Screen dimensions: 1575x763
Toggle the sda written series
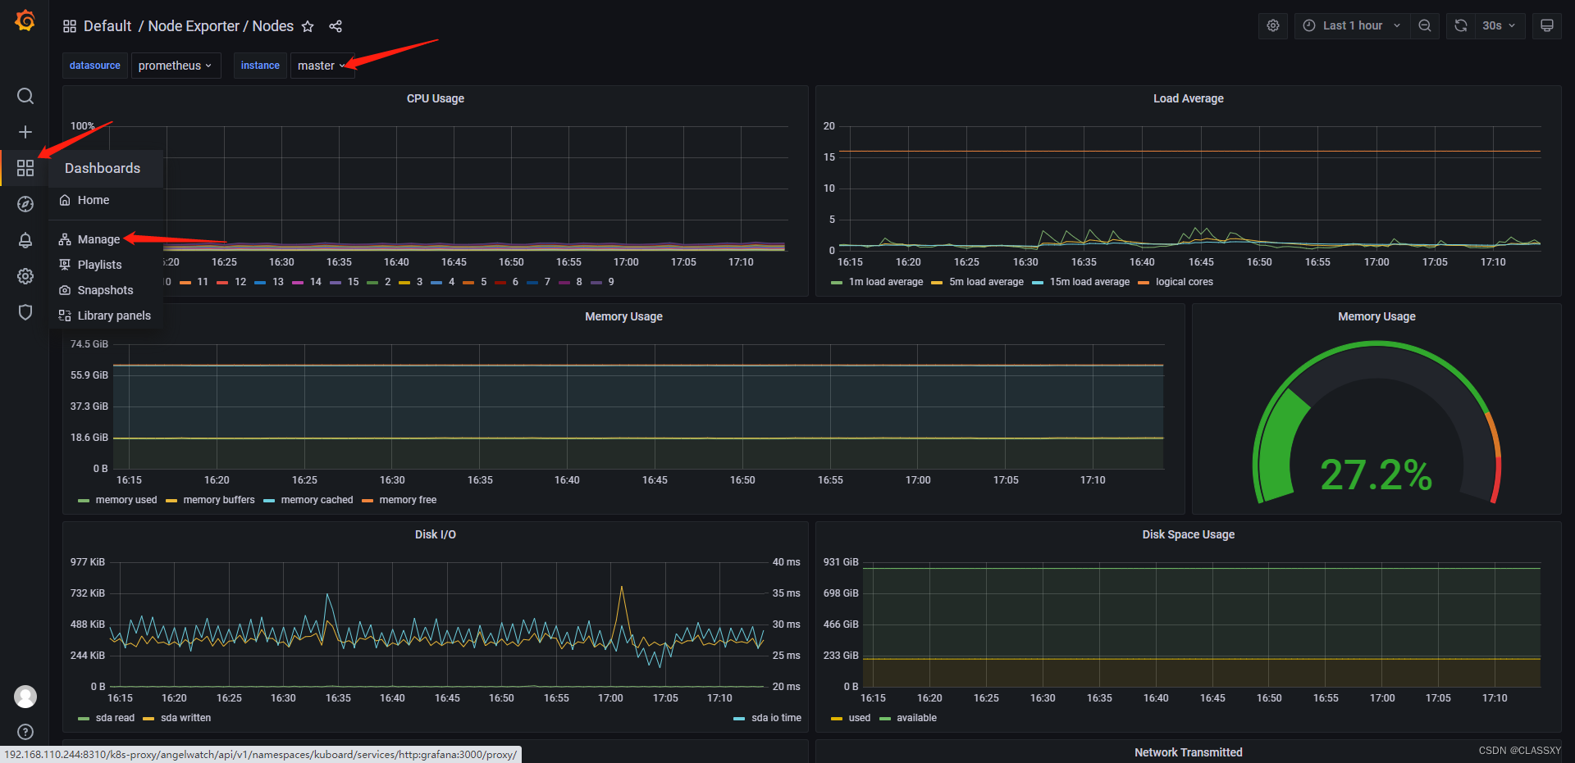click(x=185, y=718)
